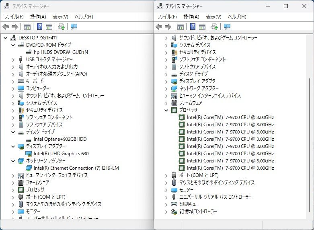
Task: Open ファイル(F) menu in right window
Action: [167, 17]
